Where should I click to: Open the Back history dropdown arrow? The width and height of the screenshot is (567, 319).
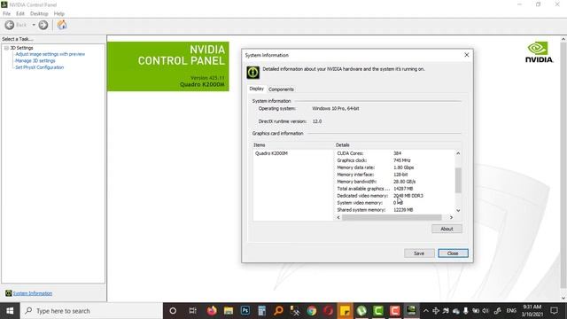(x=34, y=25)
